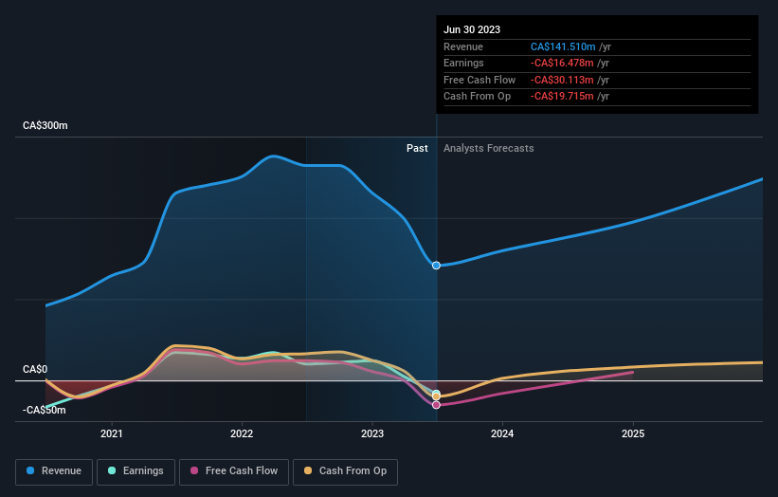The image size is (778, 497).
Task: Click the CA$300m y-axis label
Action: point(45,125)
